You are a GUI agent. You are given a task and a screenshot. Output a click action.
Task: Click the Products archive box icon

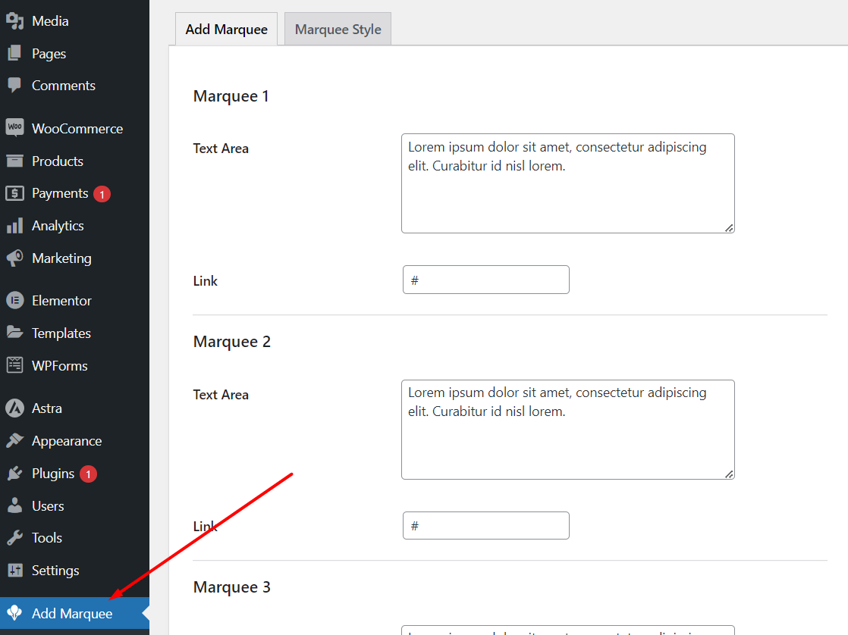14,161
